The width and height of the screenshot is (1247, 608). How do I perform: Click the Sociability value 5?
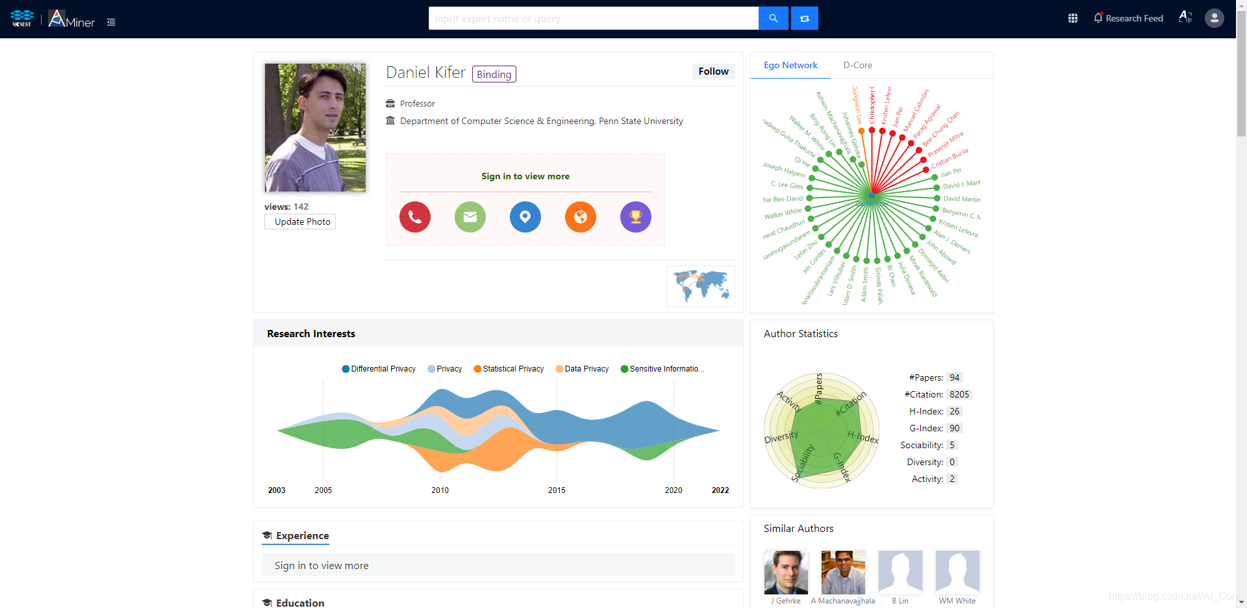pyautogui.click(x=952, y=445)
